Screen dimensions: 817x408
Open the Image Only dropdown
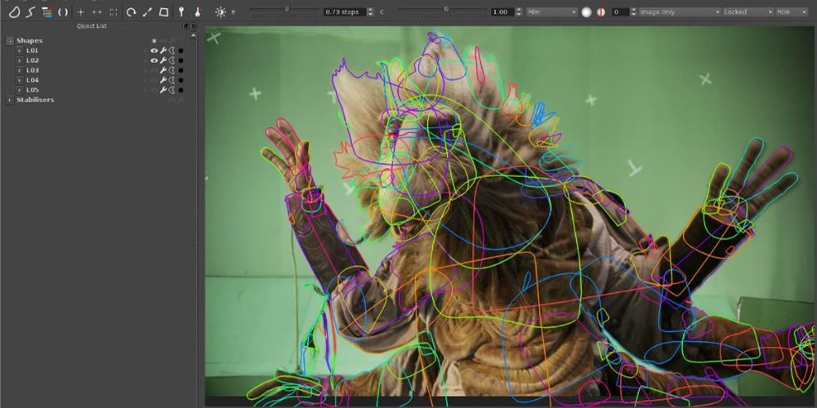[x=679, y=12]
